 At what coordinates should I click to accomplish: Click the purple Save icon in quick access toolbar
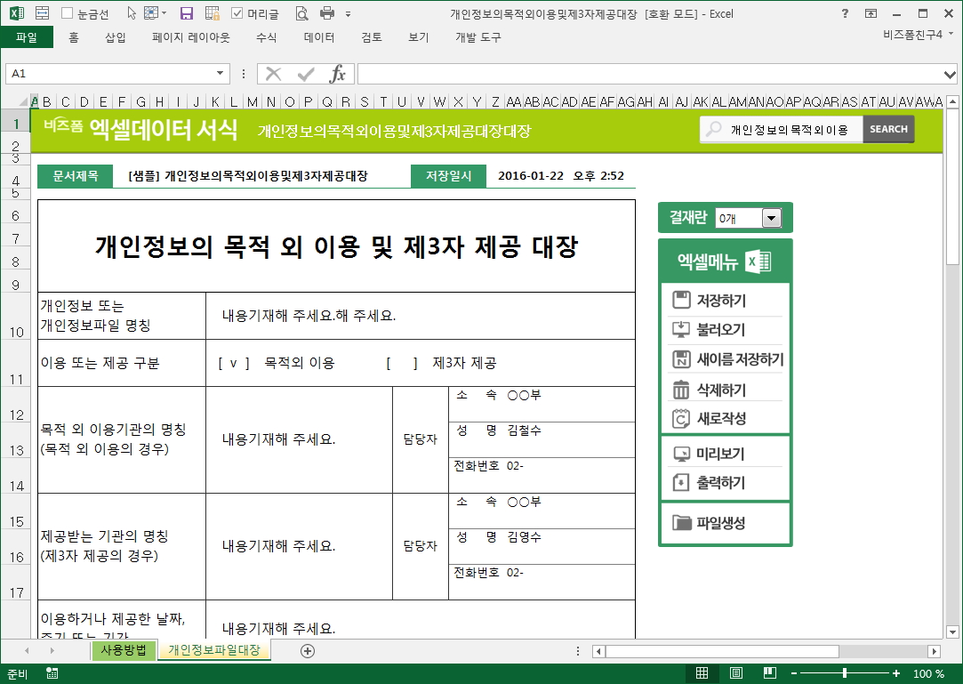click(187, 13)
